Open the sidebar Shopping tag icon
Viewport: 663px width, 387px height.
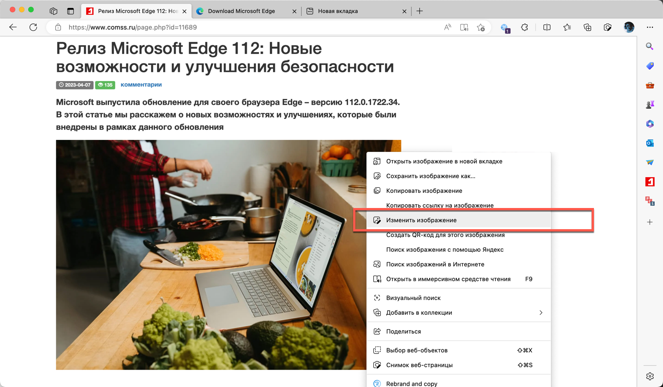click(x=650, y=66)
